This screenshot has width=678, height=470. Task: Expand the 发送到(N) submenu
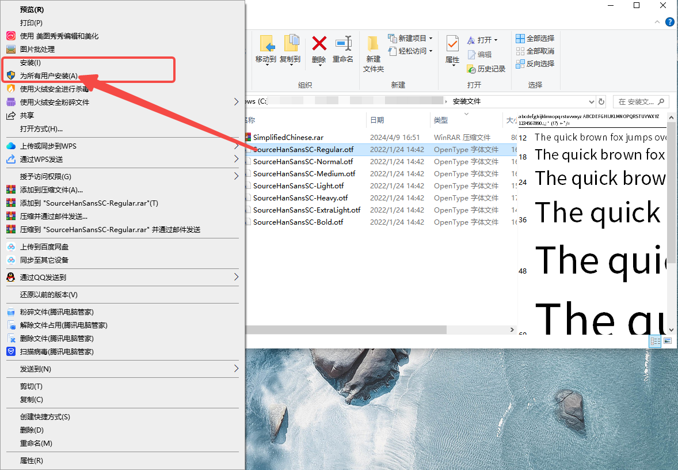click(236, 369)
